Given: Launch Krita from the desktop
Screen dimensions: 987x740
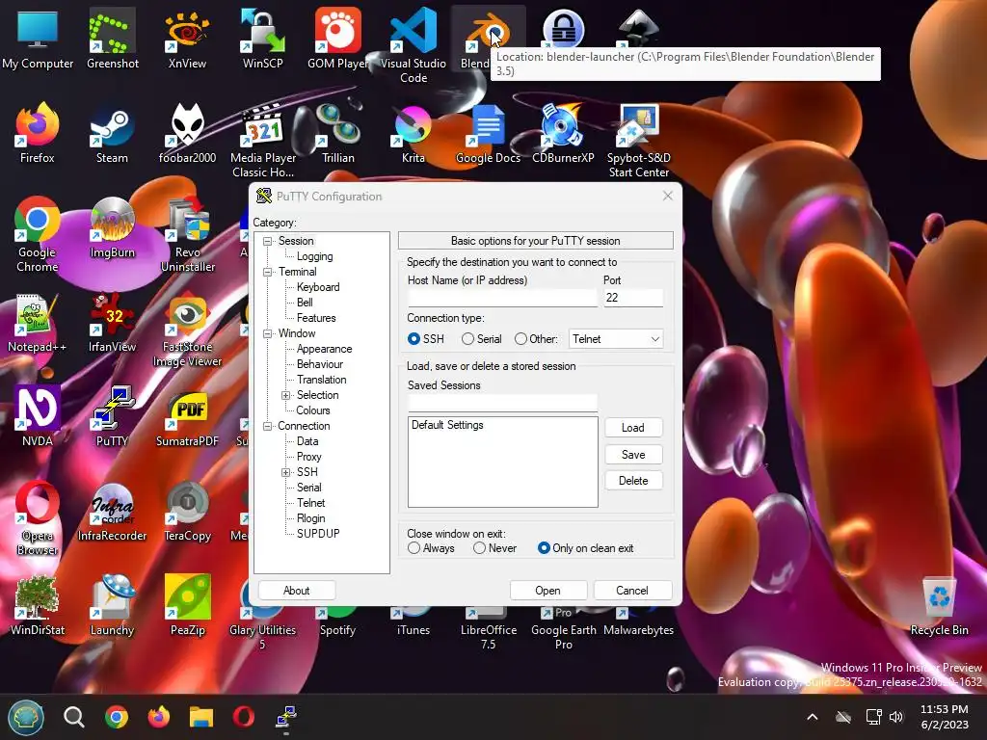Looking at the screenshot, I should 413,132.
